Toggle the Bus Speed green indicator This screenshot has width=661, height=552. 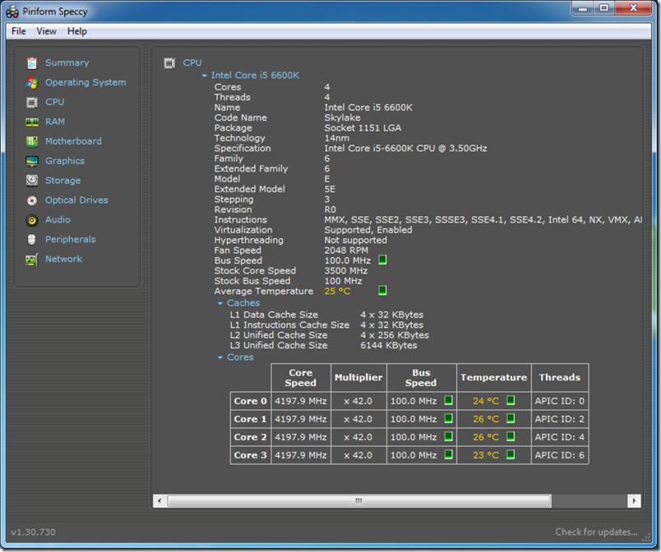click(x=382, y=260)
